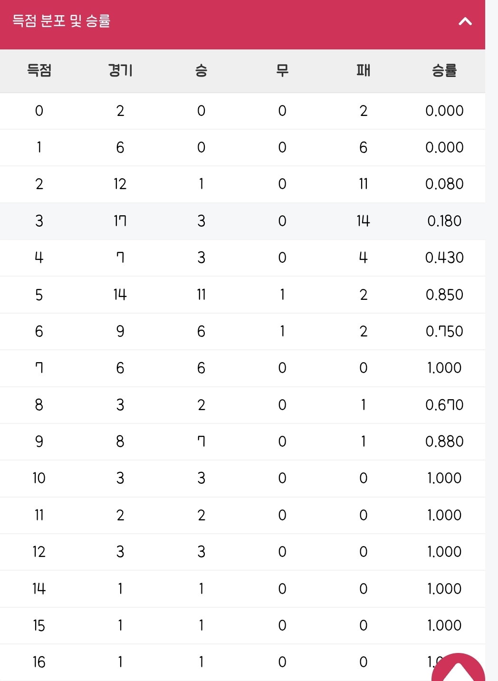Tap the red scroll-to-top arrow button
The image size is (498, 681).
(x=458, y=667)
